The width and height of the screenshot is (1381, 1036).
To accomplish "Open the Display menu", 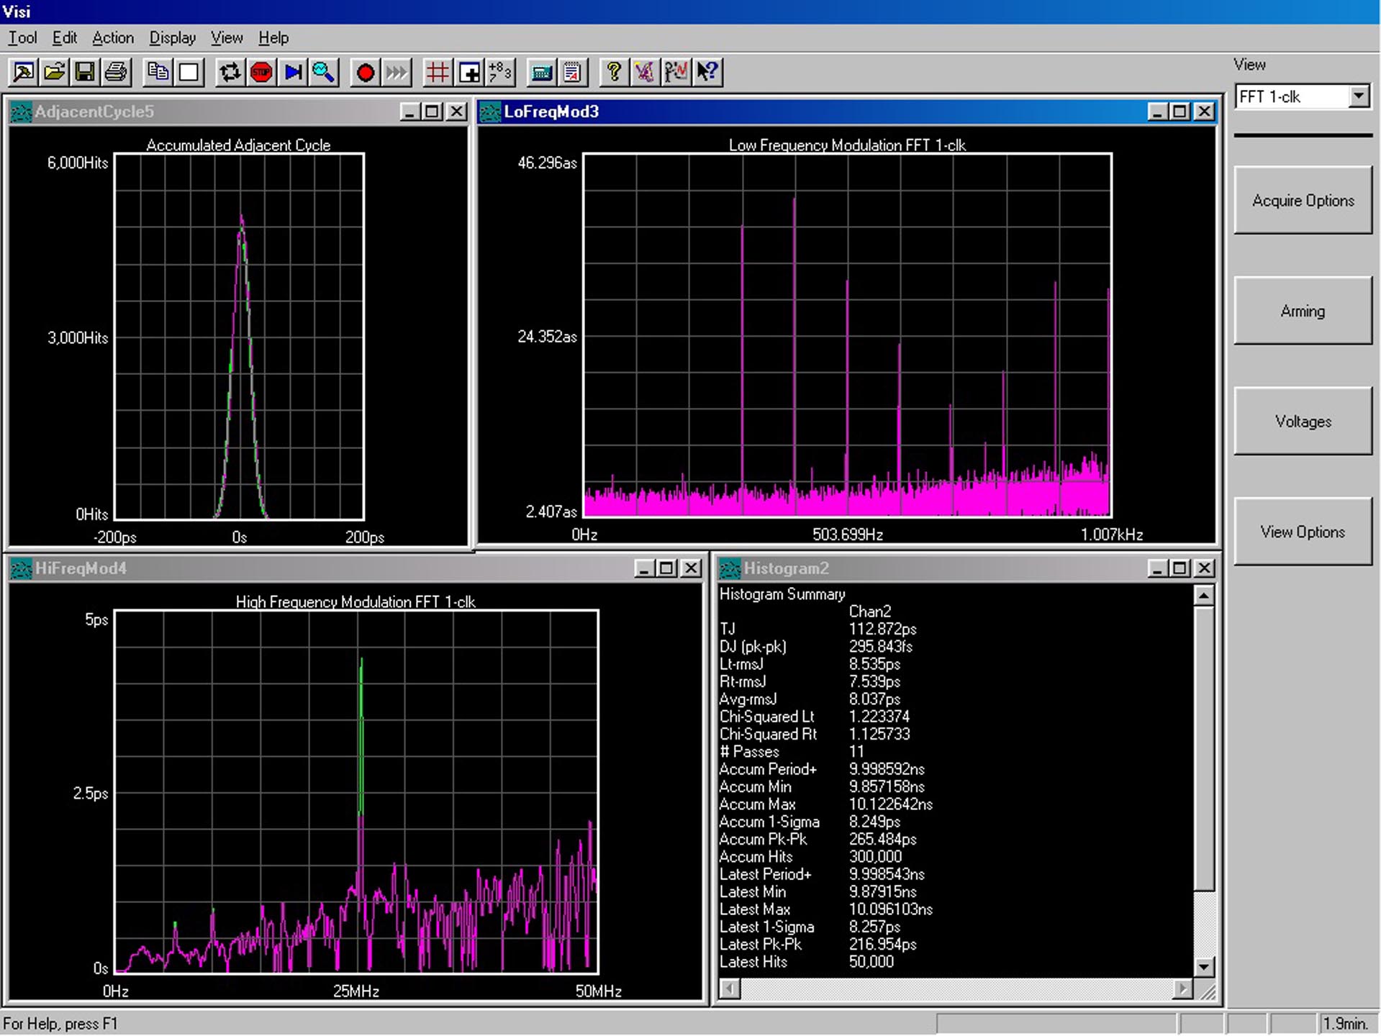I will pos(173,37).
